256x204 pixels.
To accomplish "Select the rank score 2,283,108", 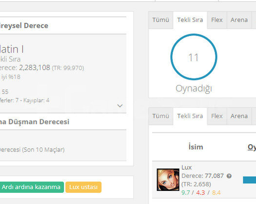I will click(35, 68).
